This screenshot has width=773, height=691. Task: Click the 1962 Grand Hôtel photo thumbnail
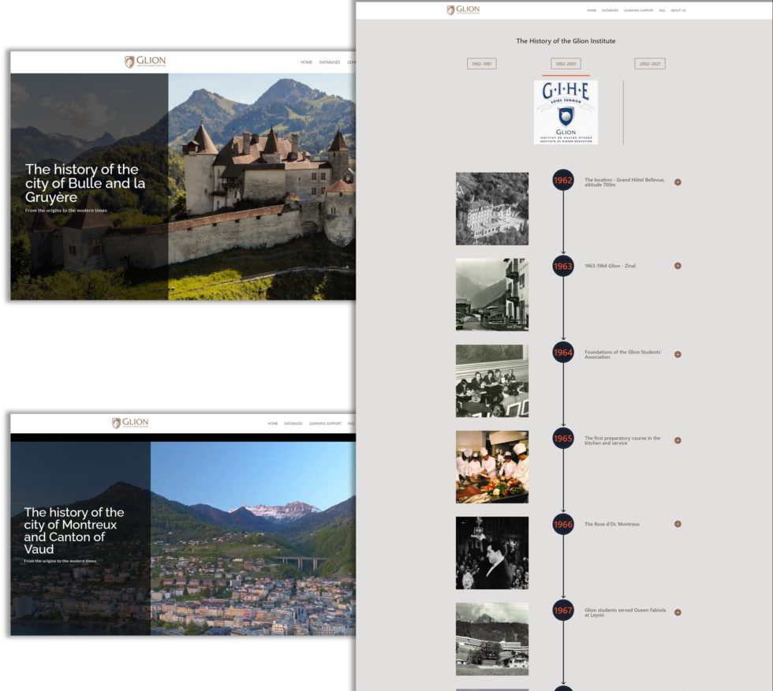pos(491,207)
